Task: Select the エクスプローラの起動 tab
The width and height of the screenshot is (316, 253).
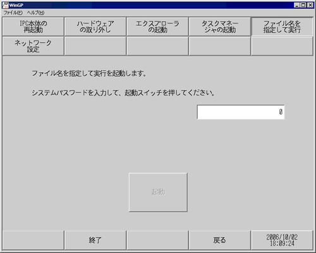Action: coord(157,27)
